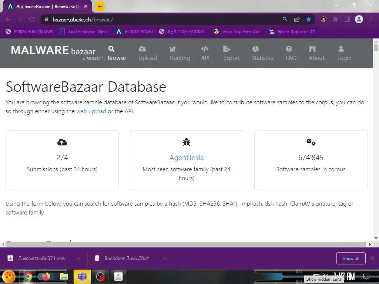This screenshot has width=379, height=284.
Task: Open a new browser tab
Action: (100, 6)
